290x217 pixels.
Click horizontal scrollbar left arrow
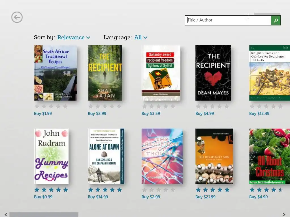(x=6, y=214)
